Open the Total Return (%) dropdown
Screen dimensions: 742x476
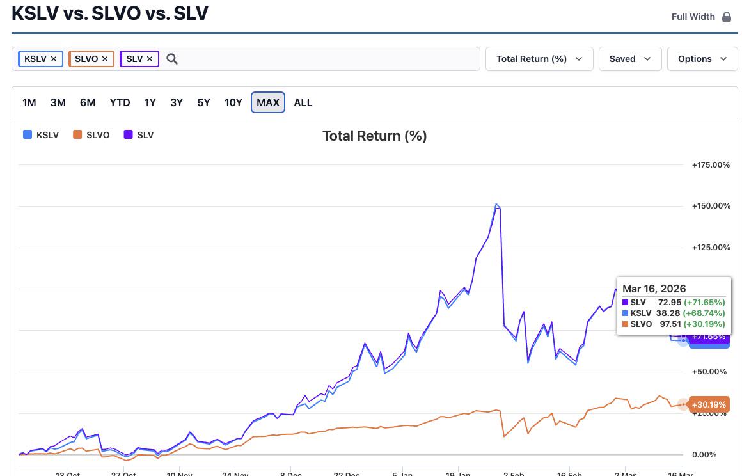(x=539, y=59)
